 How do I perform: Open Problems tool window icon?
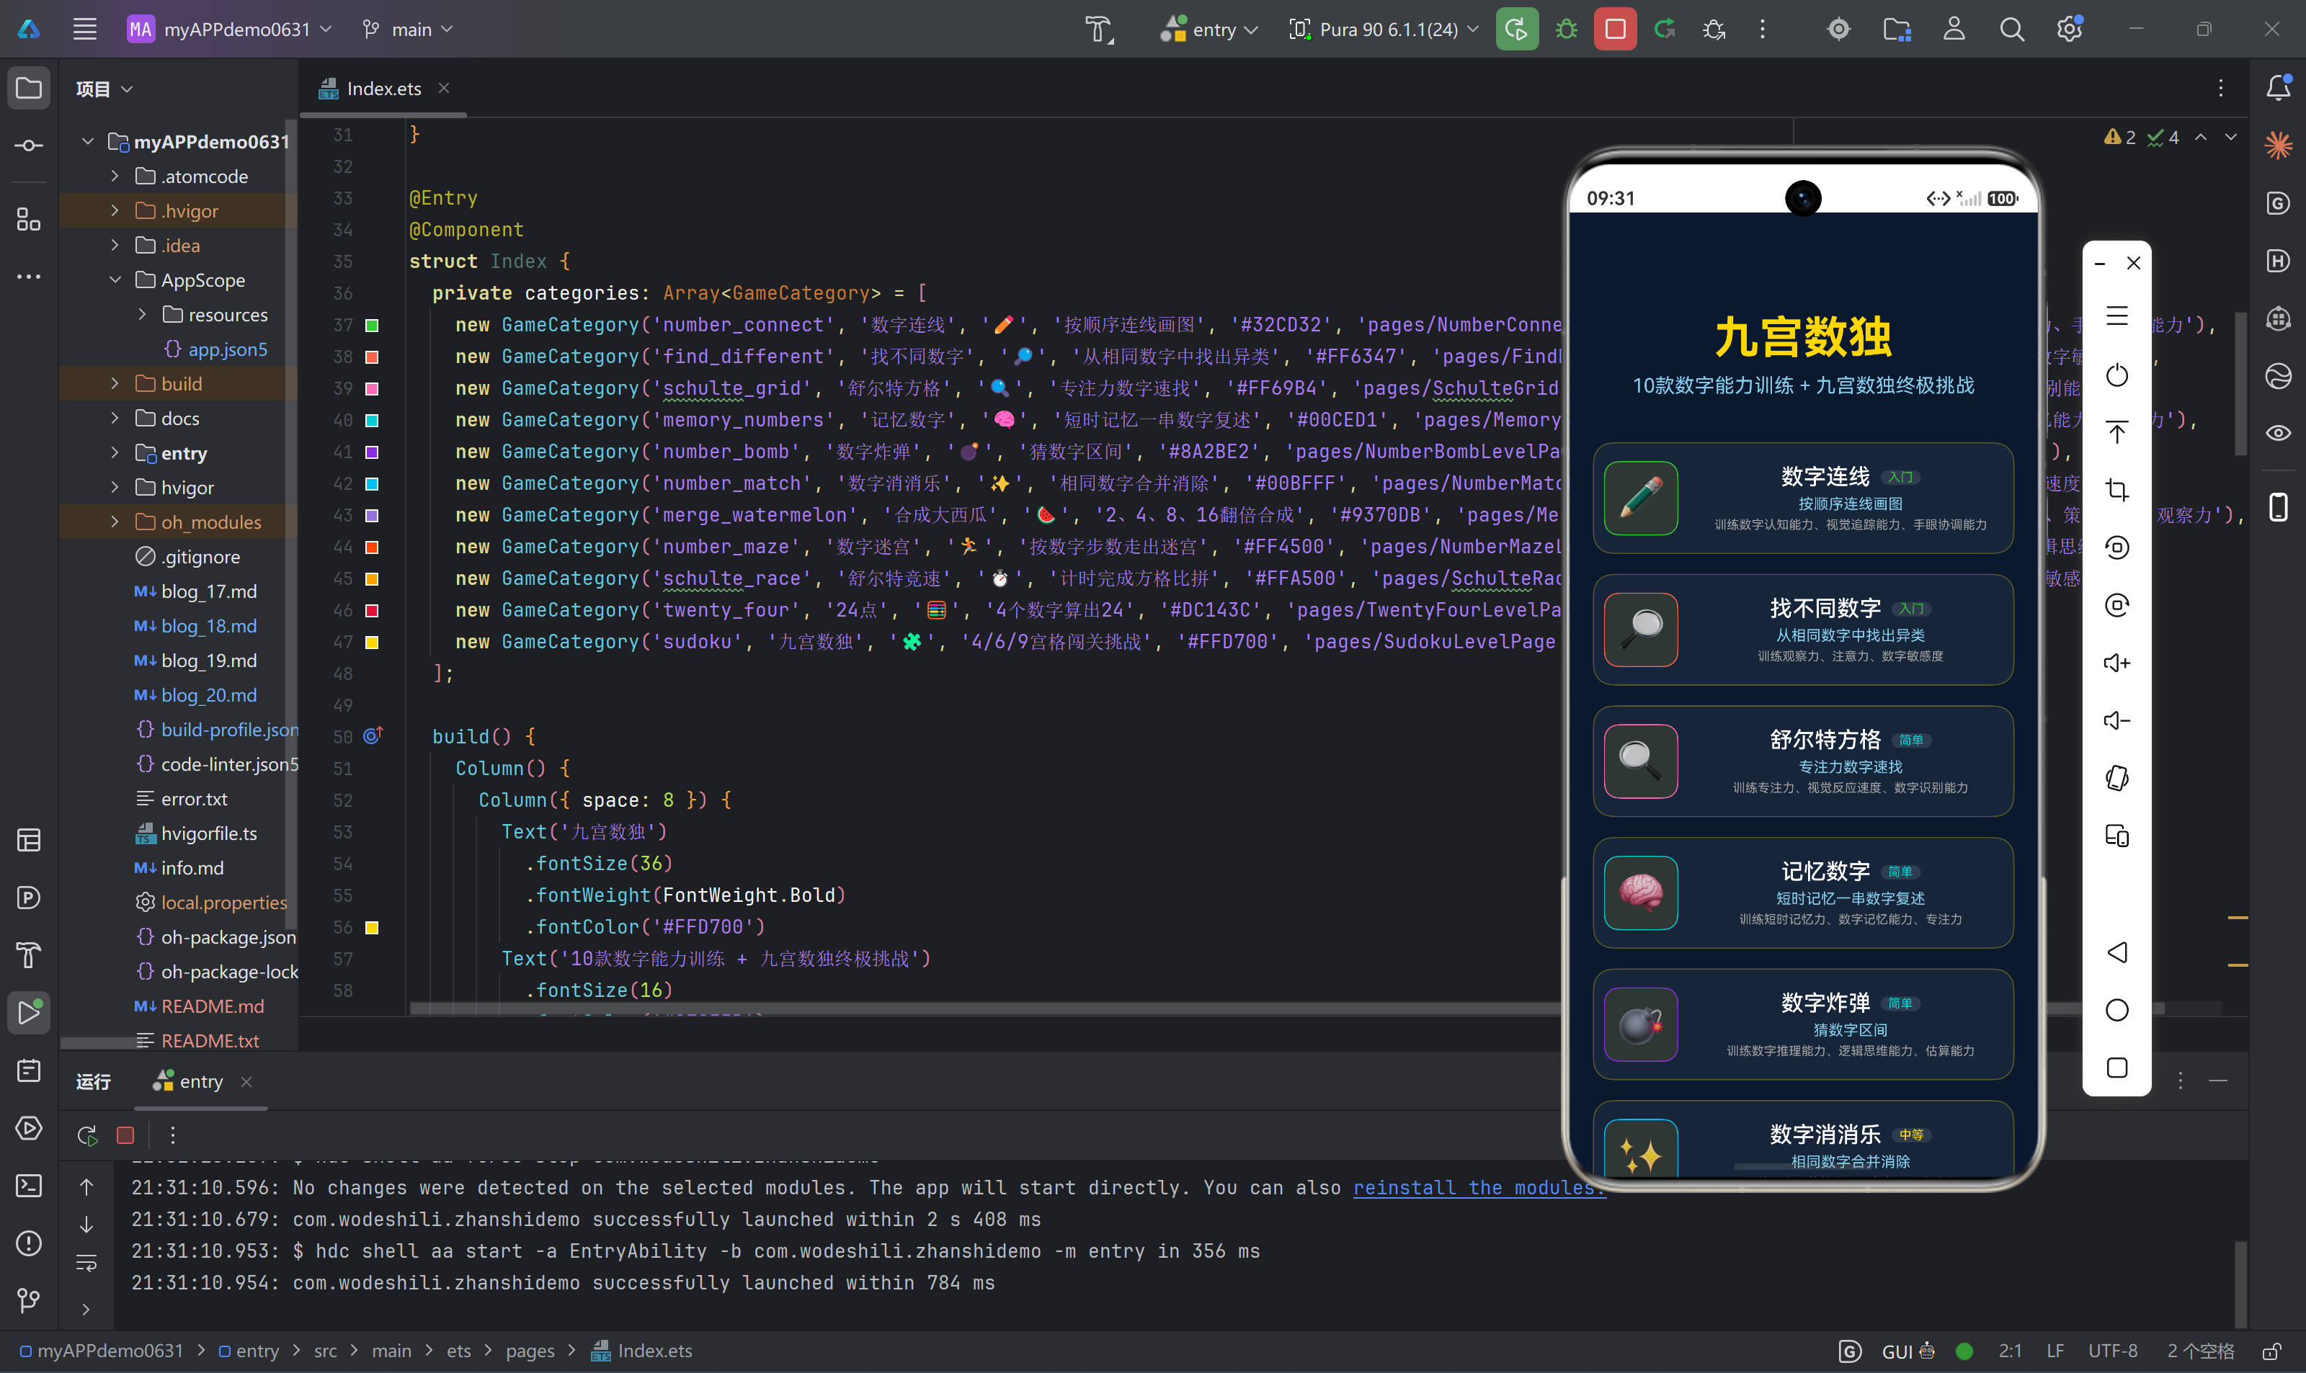(x=29, y=1243)
